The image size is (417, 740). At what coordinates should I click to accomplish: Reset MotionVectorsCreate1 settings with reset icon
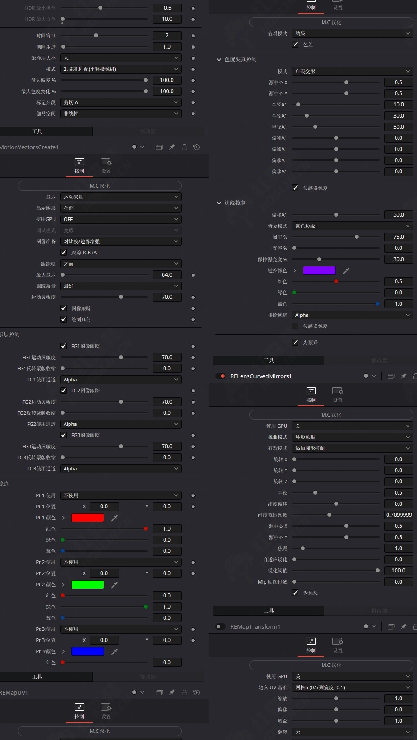(x=196, y=147)
